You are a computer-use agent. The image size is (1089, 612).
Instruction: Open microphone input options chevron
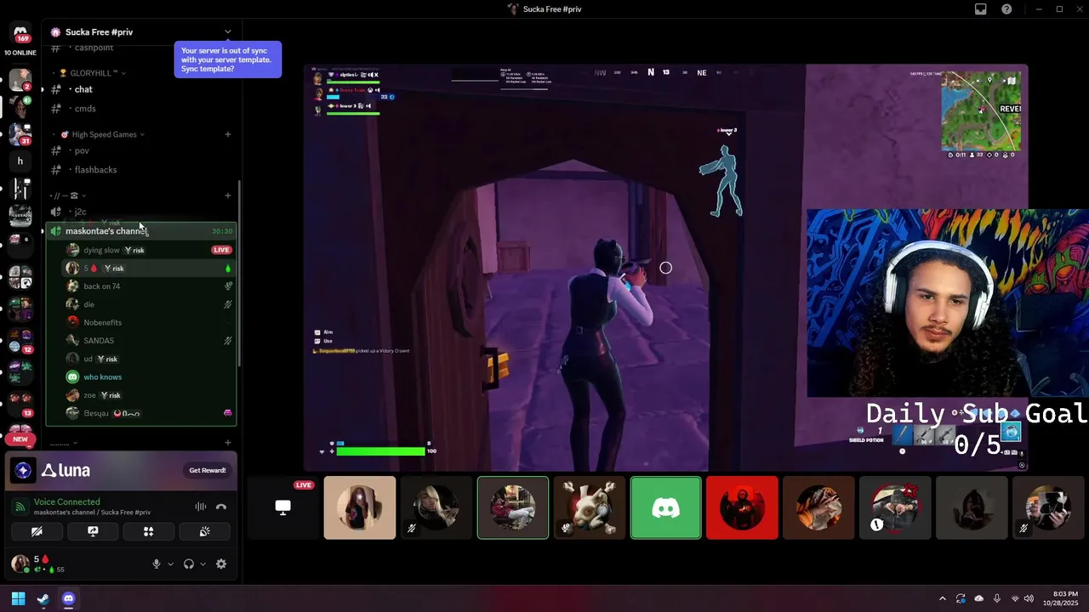click(170, 564)
